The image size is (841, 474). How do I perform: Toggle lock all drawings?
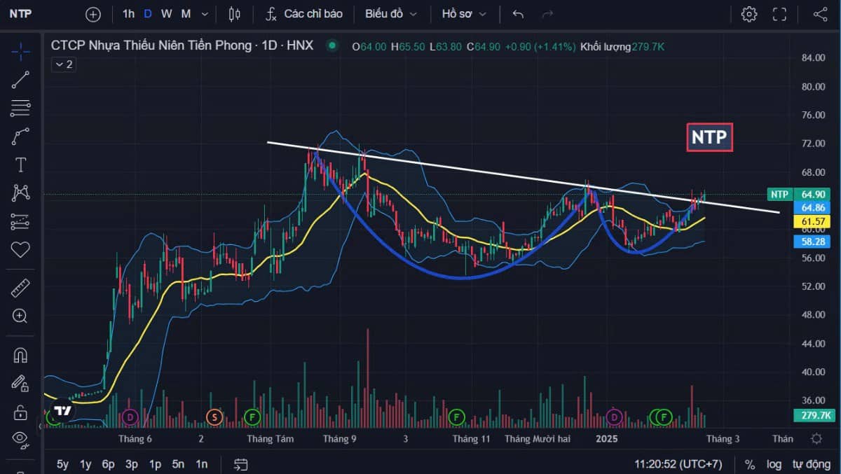pyautogui.click(x=20, y=412)
